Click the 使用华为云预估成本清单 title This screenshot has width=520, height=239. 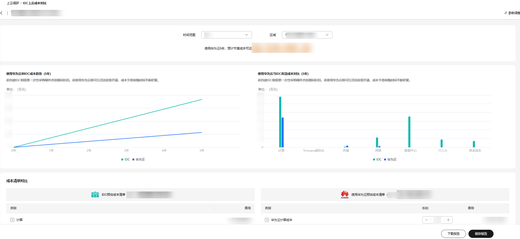tap(368, 195)
